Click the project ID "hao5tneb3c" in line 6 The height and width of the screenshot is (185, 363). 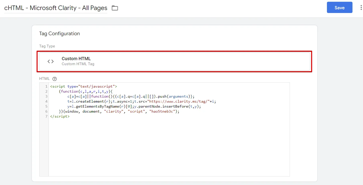point(162,111)
